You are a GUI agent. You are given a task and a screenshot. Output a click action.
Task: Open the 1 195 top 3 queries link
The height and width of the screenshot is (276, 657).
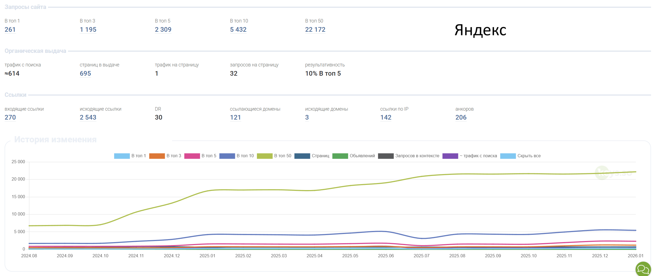88,30
